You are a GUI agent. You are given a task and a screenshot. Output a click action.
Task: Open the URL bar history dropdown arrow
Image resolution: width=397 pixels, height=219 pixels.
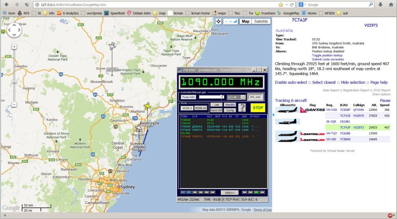[287, 5]
